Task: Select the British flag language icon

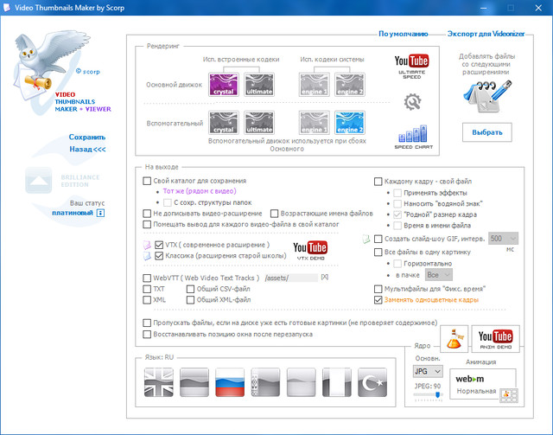Action: pyautogui.click(x=159, y=382)
